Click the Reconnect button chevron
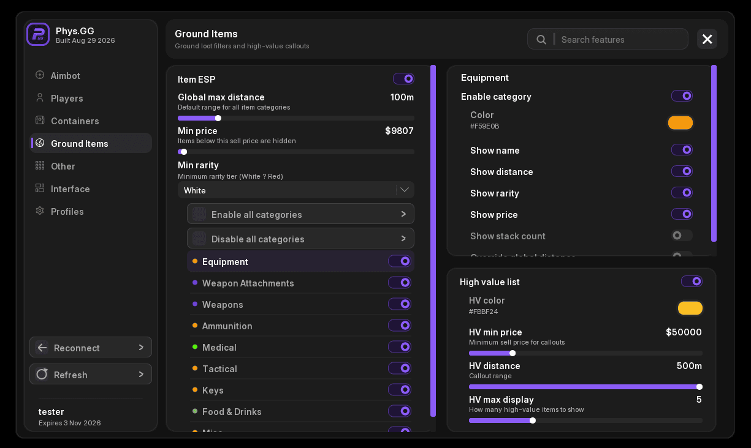Viewport: 751px width, 448px height. [141, 348]
